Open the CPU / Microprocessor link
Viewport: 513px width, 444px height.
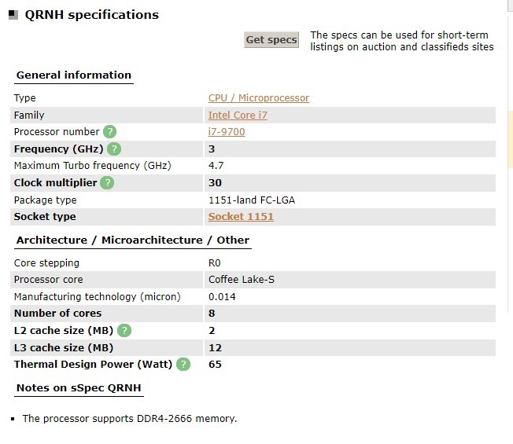[258, 98]
